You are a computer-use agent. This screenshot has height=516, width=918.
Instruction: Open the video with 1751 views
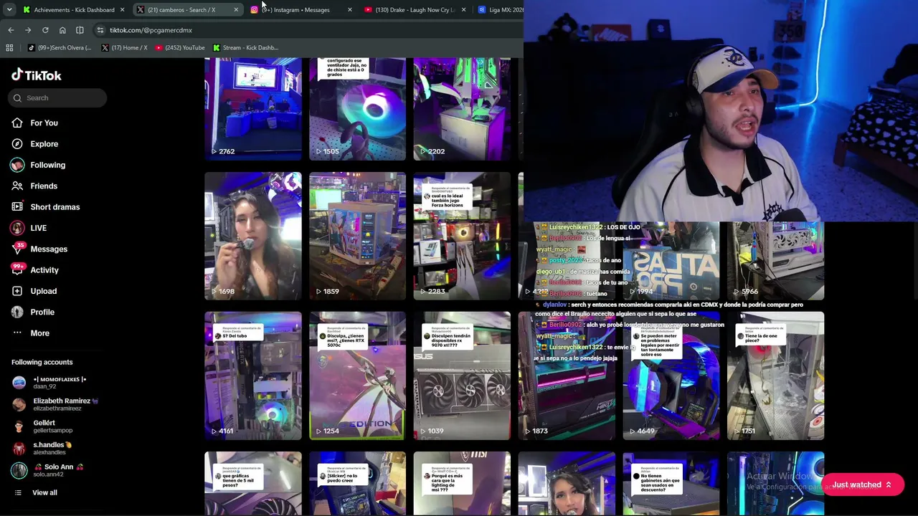coord(775,376)
